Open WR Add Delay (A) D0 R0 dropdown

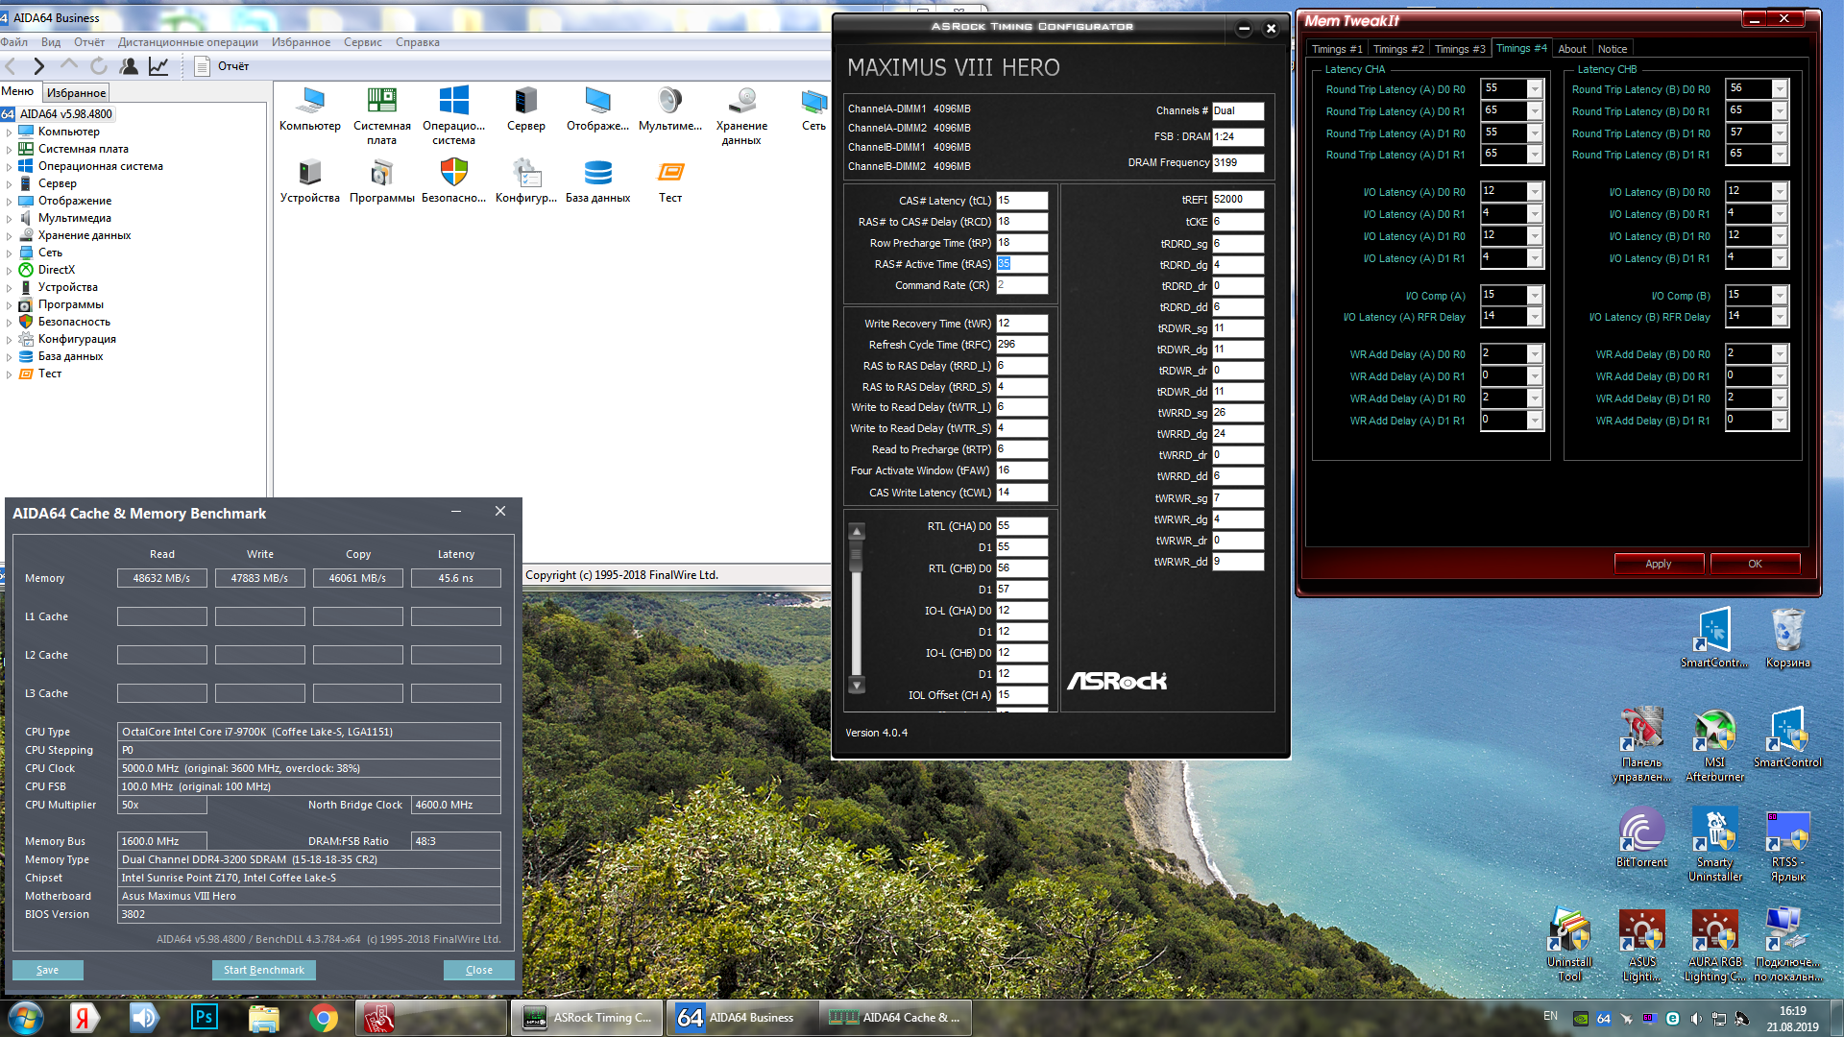1535,354
